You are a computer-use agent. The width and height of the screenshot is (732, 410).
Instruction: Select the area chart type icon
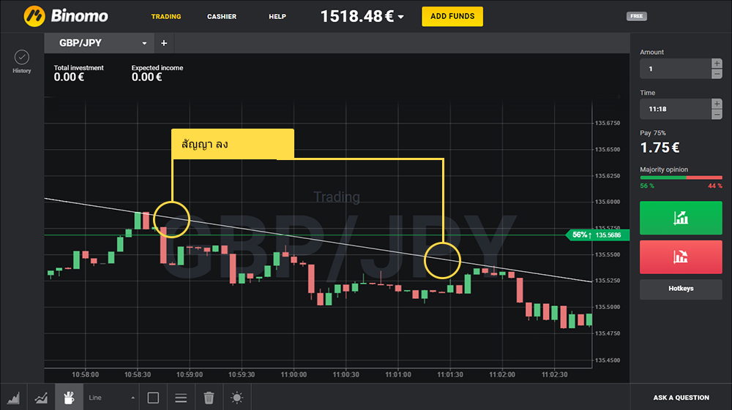(x=13, y=398)
